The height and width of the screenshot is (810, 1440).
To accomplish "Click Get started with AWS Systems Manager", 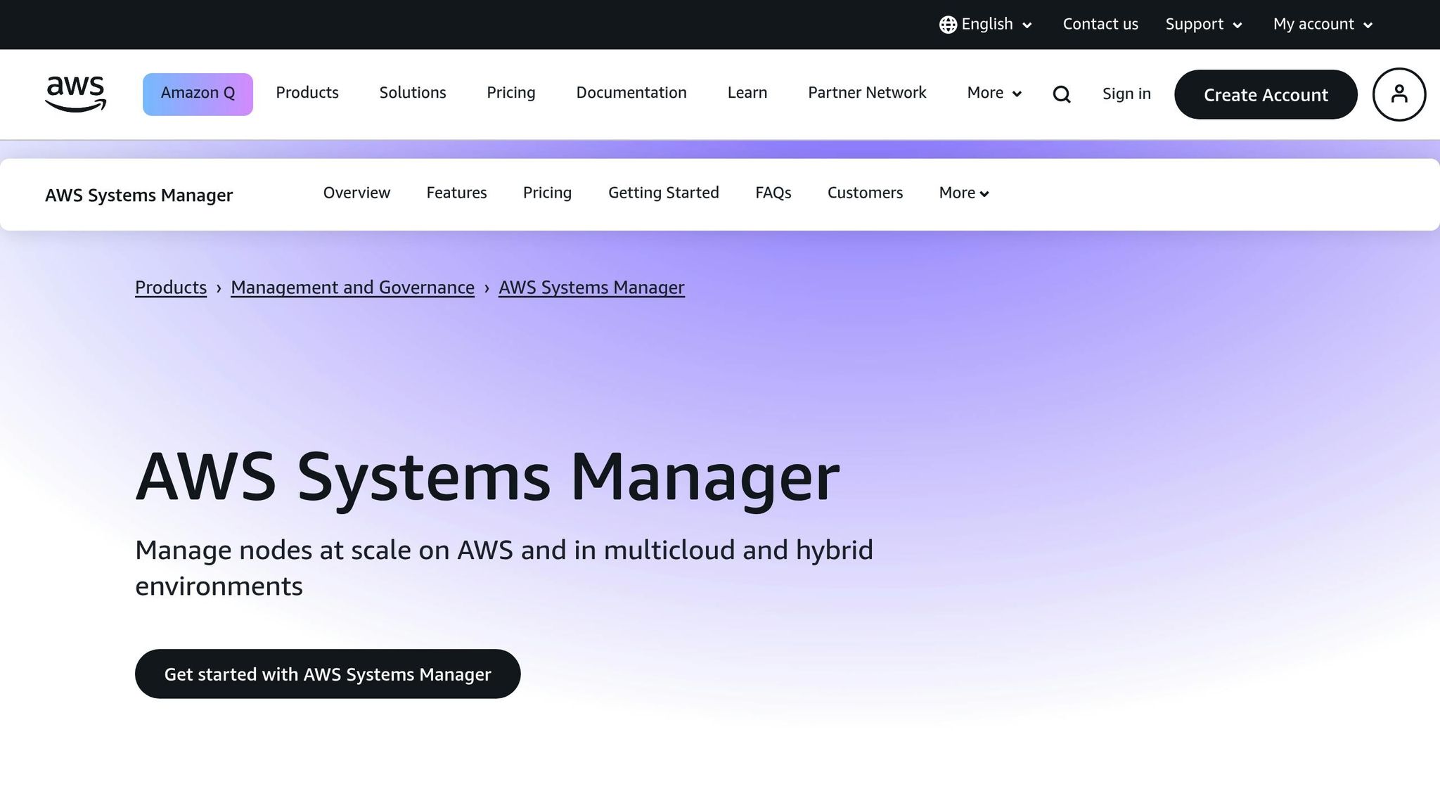I will (328, 674).
